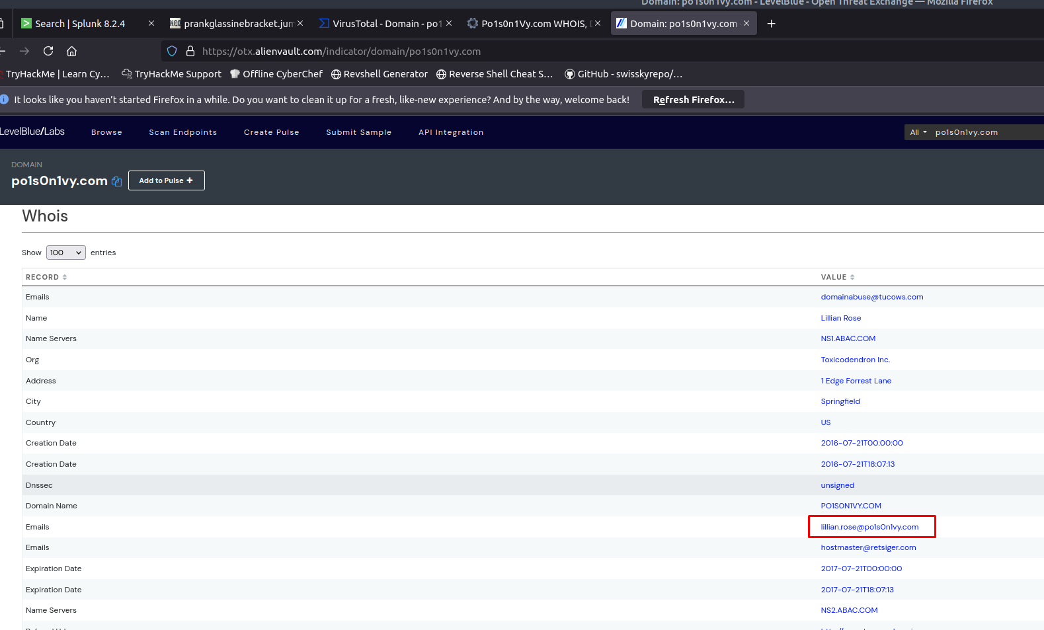Click the Whois section heading

pyautogui.click(x=45, y=216)
